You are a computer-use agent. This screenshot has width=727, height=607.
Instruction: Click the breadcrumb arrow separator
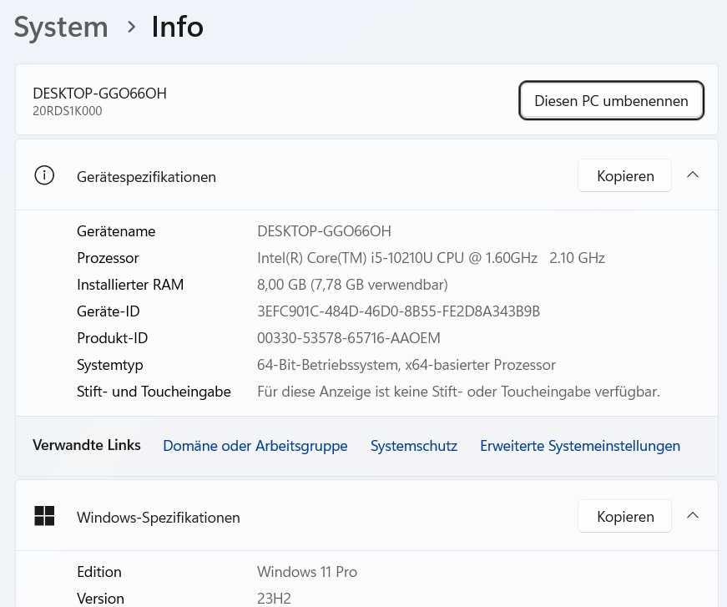tap(131, 27)
